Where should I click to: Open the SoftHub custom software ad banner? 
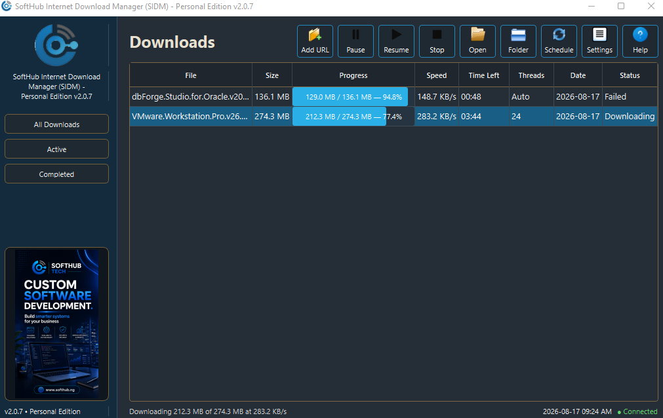click(56, 324)
